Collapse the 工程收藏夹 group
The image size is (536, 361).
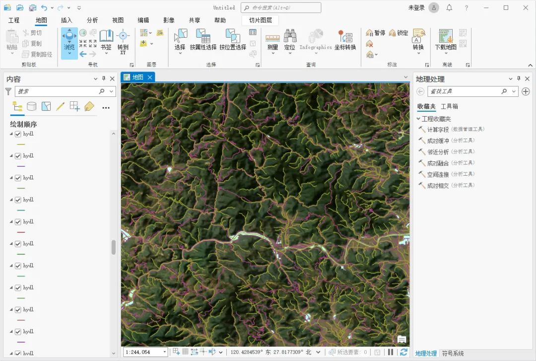(418, 119)
